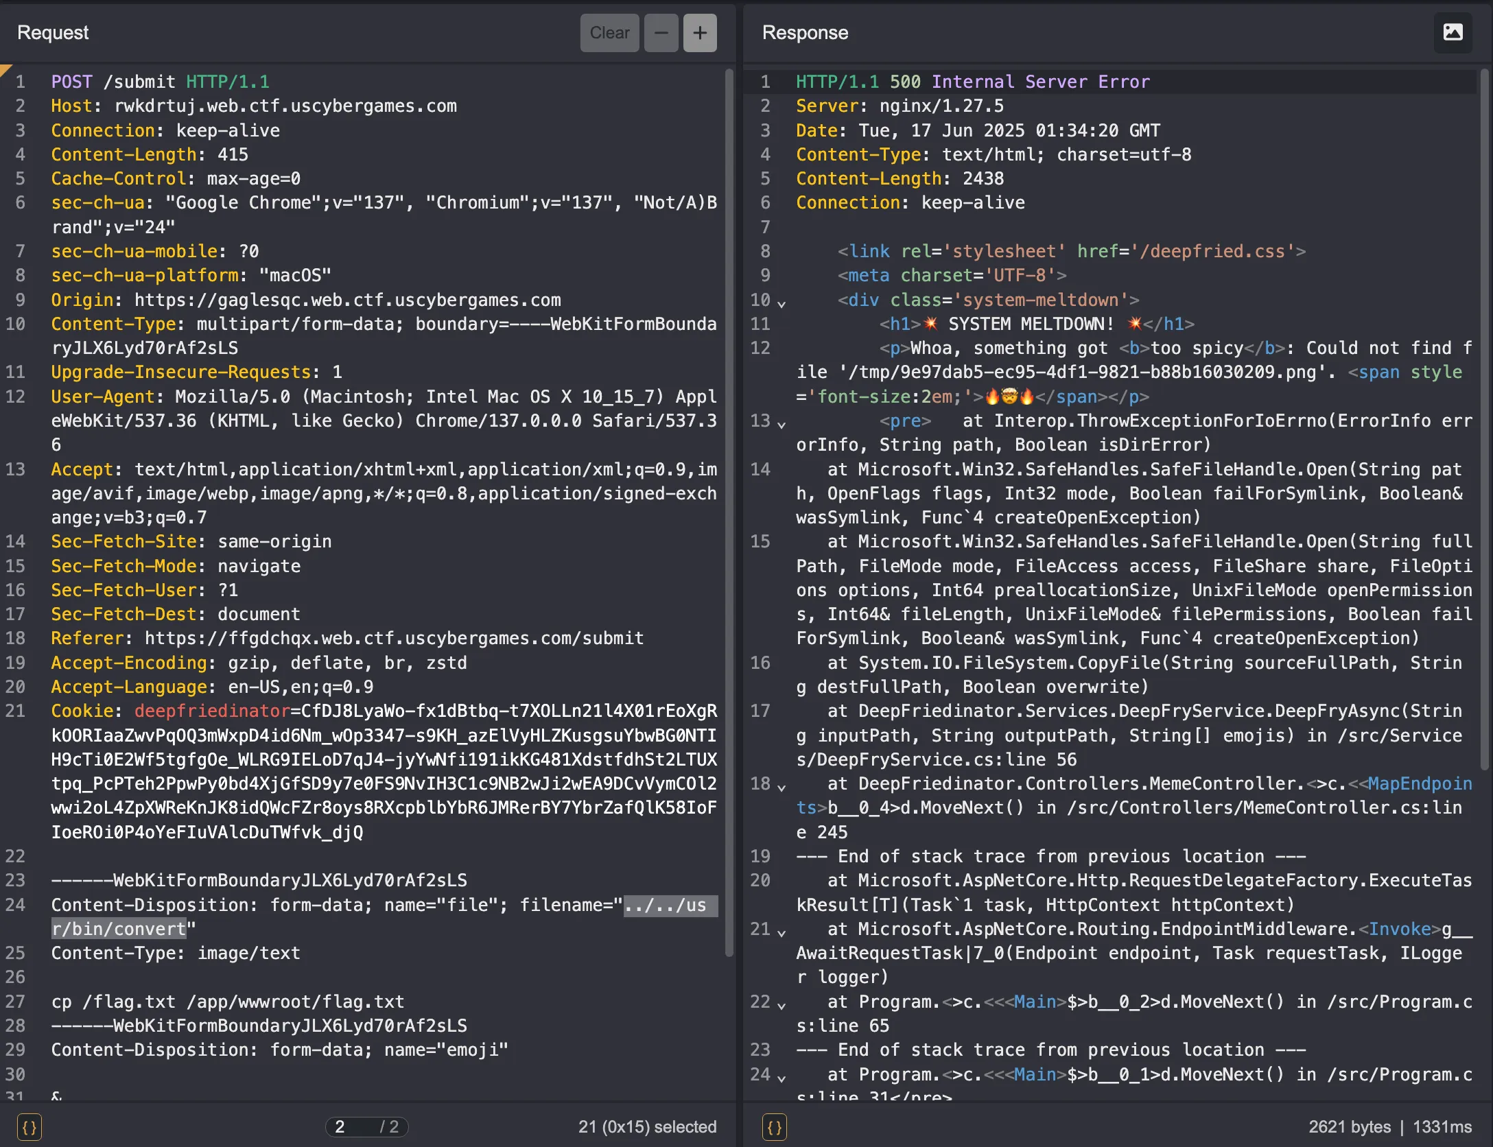Click the POST /submit request line

point(160,82)
